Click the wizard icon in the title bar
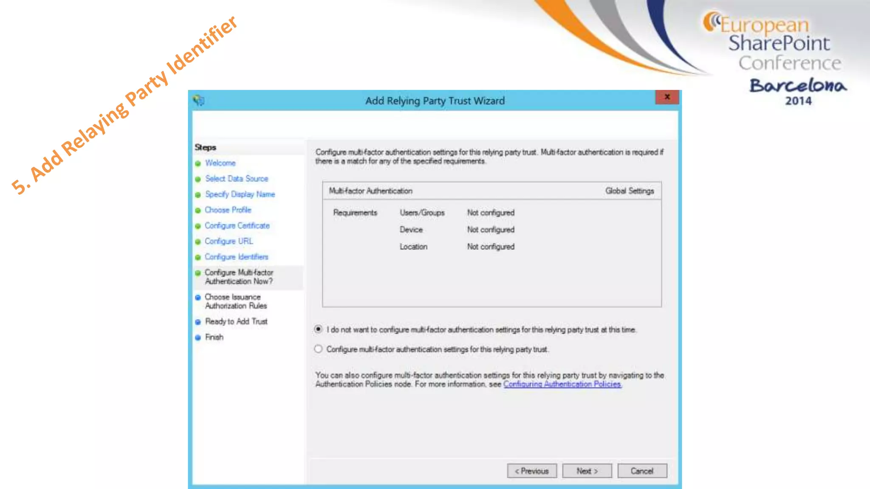The height and width of the screenshot is (489, 870). (199, 101)
